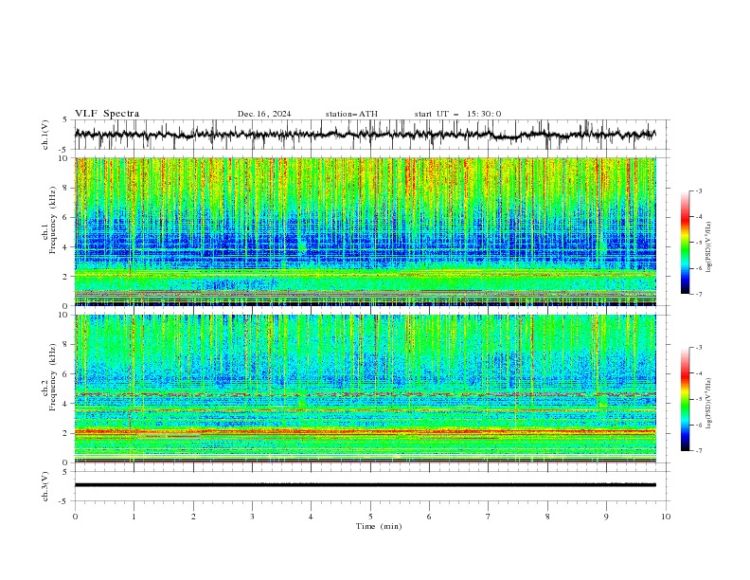
Task: Click the ch.2 color scale bar
Action: [x=685, y=399]
